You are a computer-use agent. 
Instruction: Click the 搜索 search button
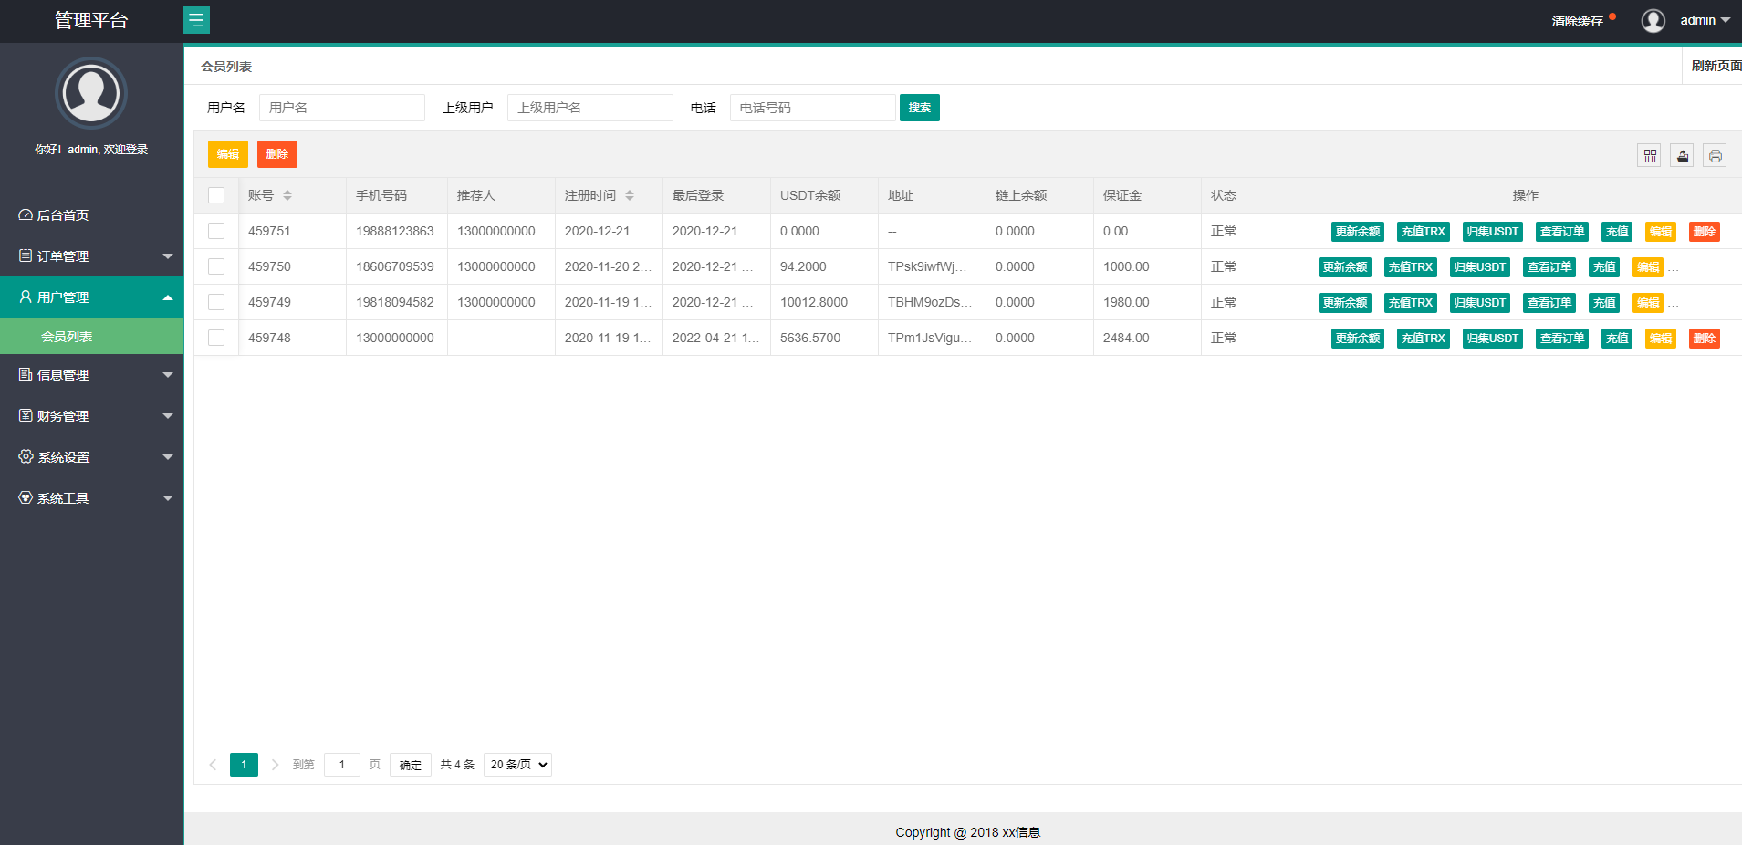pos(919,107)
